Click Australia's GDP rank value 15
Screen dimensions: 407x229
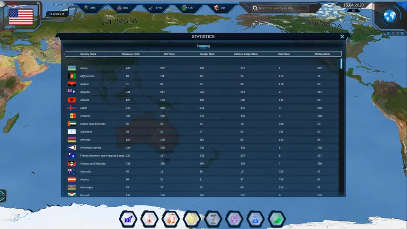point(162,171)
